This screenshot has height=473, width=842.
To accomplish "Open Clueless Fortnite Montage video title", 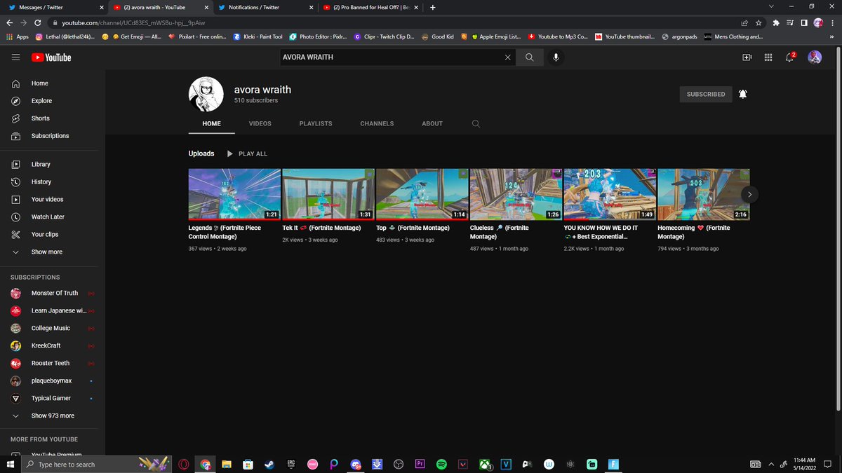I will (500, 232).
